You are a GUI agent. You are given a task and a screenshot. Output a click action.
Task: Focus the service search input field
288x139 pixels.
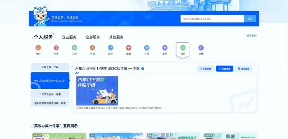[x=212, y=19]
